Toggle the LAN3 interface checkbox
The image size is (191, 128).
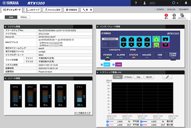[113, 64]
